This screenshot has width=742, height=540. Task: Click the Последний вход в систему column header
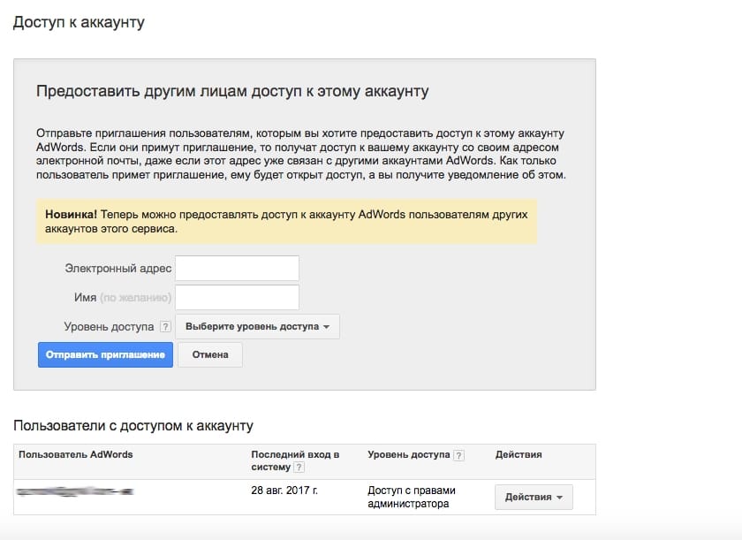295,460
